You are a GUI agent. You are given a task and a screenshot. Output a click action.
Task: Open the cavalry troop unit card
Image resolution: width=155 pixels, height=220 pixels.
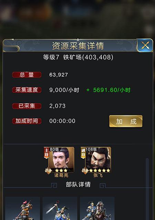tap(97, 208)
